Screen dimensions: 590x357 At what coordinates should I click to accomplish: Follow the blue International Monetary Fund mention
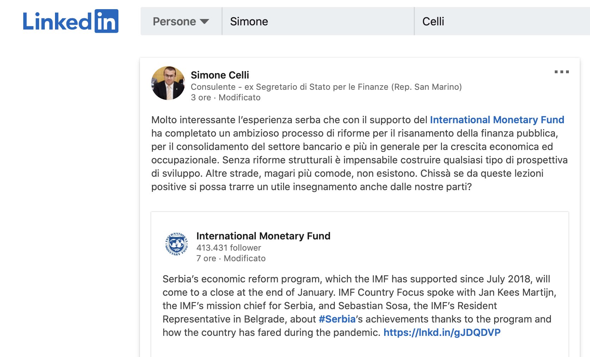[497, 120]
